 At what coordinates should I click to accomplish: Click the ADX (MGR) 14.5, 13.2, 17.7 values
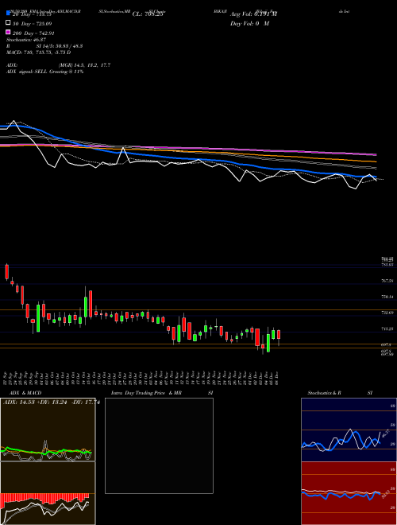tap(59, 65)
